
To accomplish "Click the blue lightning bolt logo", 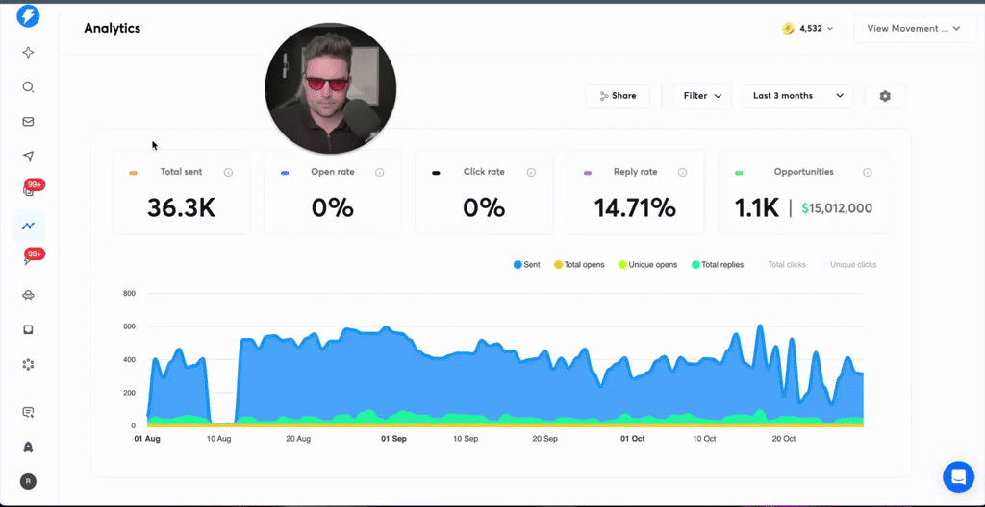I will (x=28, y=15).
